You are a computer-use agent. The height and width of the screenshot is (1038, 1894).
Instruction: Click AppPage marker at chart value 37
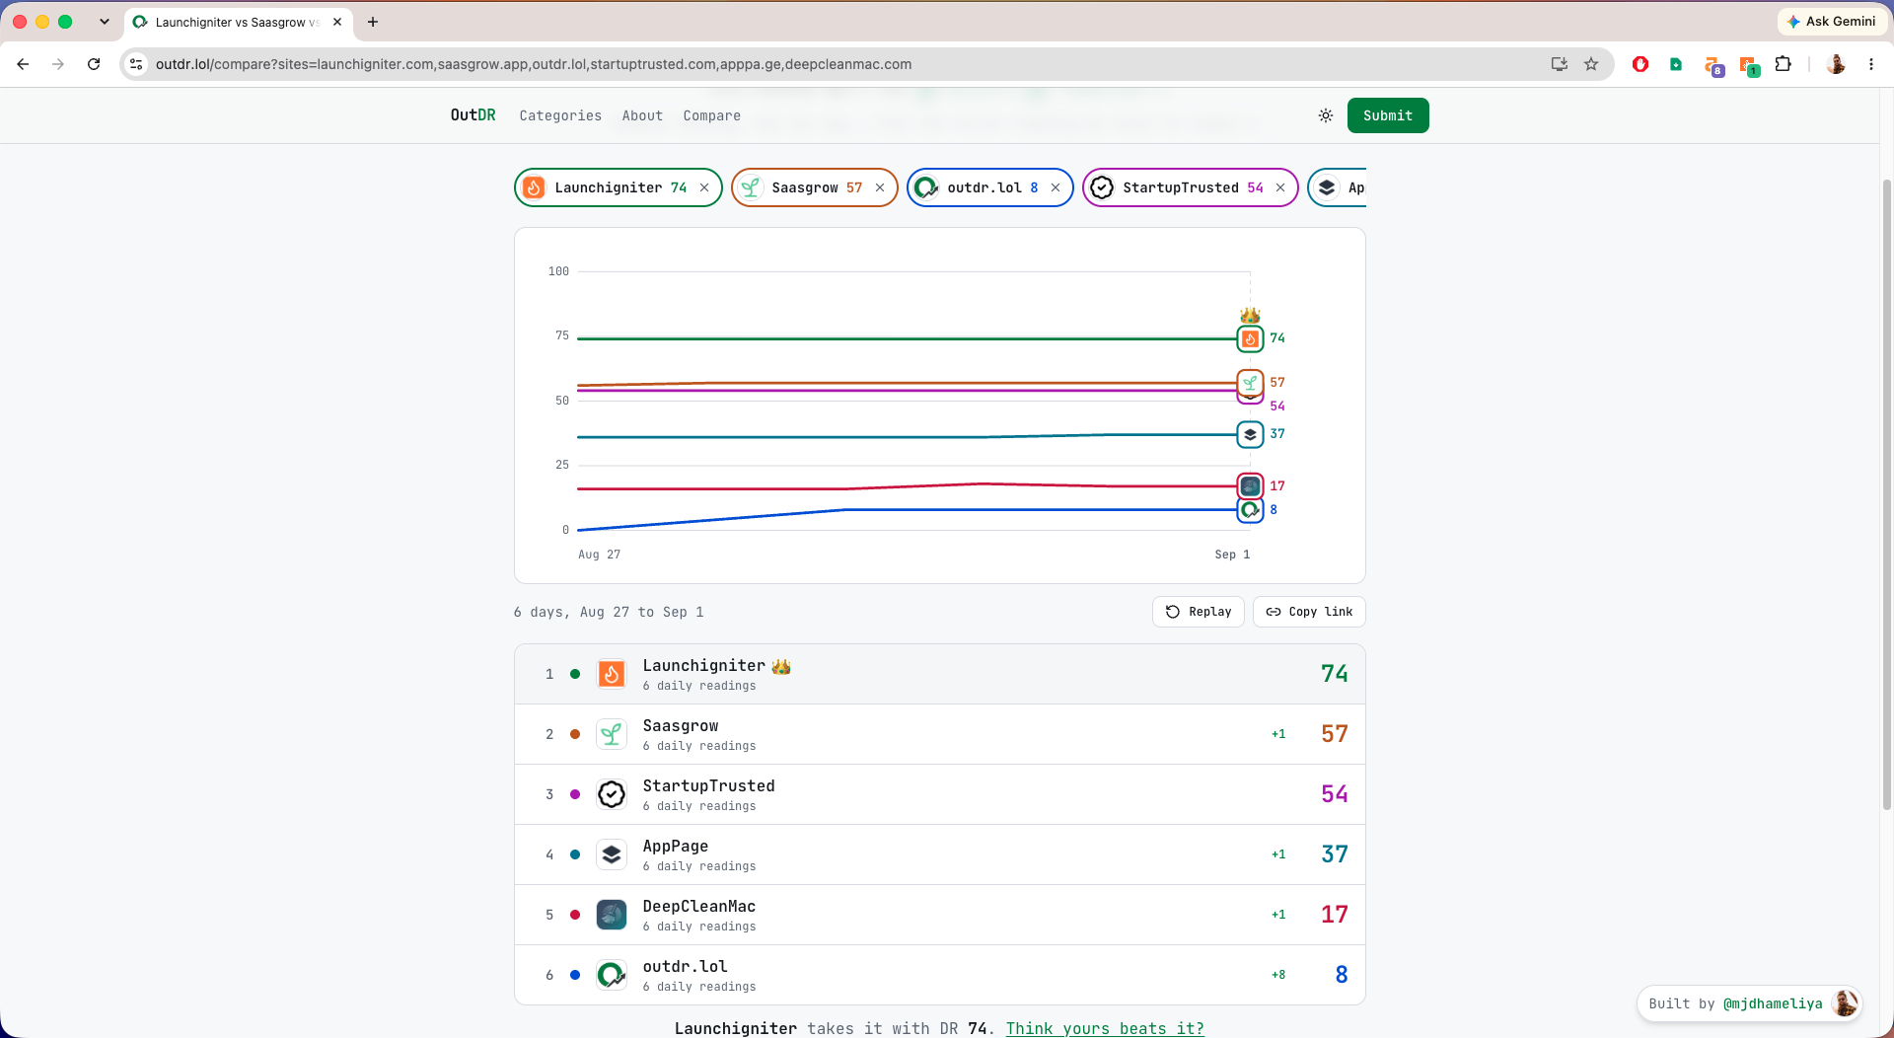tap(1250, 434)
